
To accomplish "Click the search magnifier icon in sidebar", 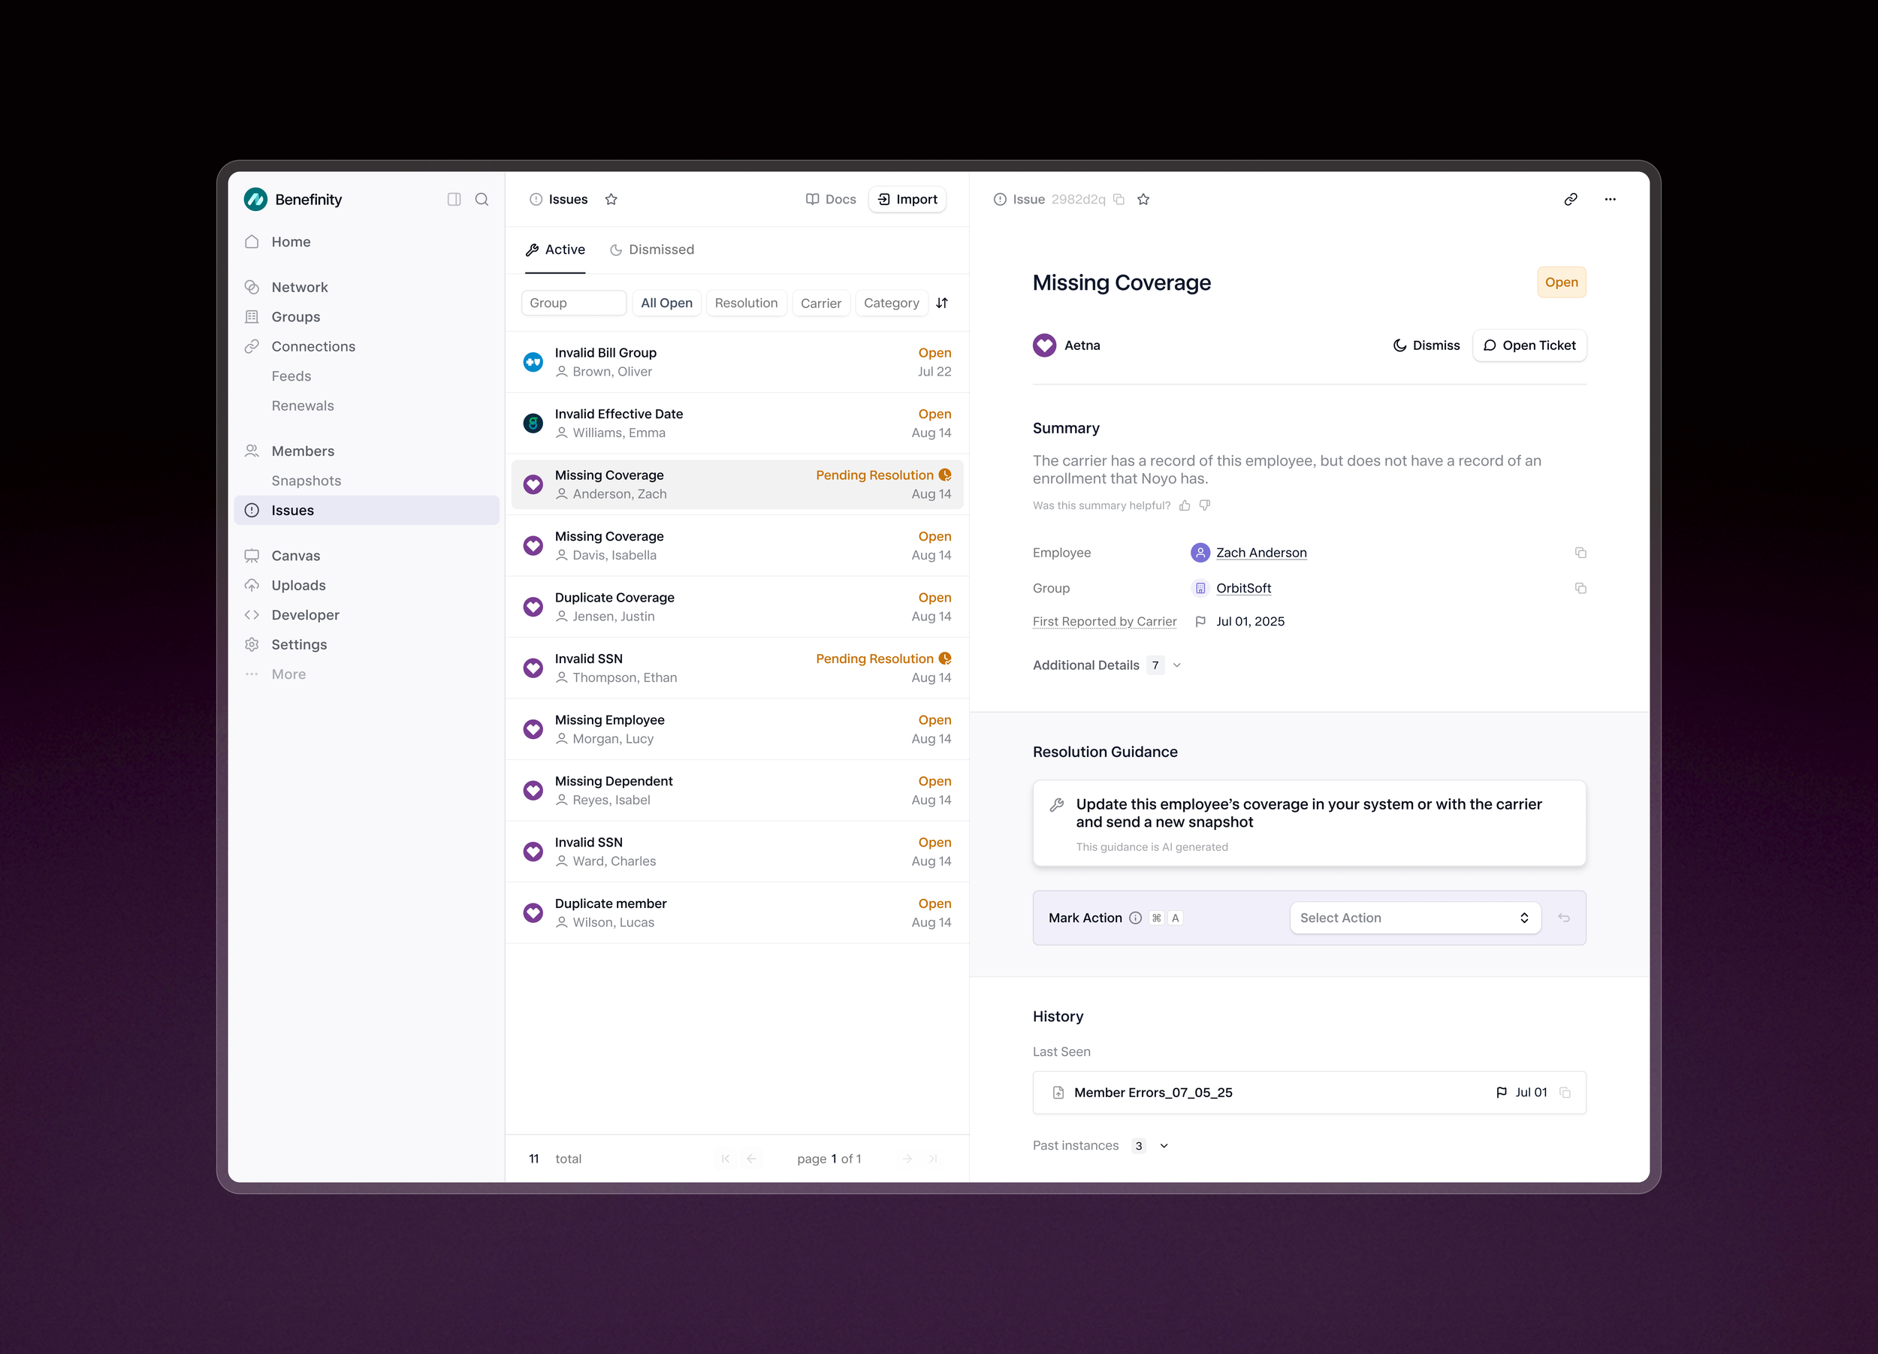I will 482,200.
